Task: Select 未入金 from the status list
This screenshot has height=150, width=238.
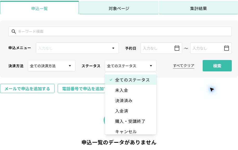Action: (130, 90)
